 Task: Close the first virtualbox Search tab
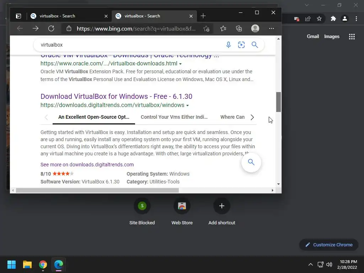(x=106, y=16)
